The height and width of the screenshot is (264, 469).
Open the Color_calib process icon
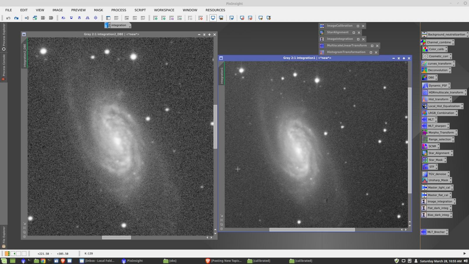pos(434,49)
